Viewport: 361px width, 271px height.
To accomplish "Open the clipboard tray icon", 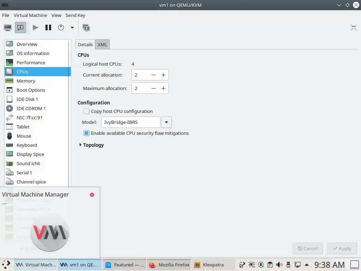I will (x=270, y=265).
